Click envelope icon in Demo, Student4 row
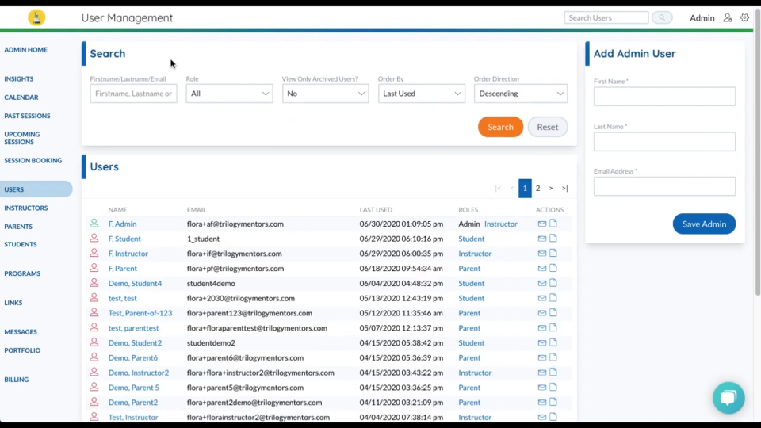This screenshot has height=428, width=761. 541,284
